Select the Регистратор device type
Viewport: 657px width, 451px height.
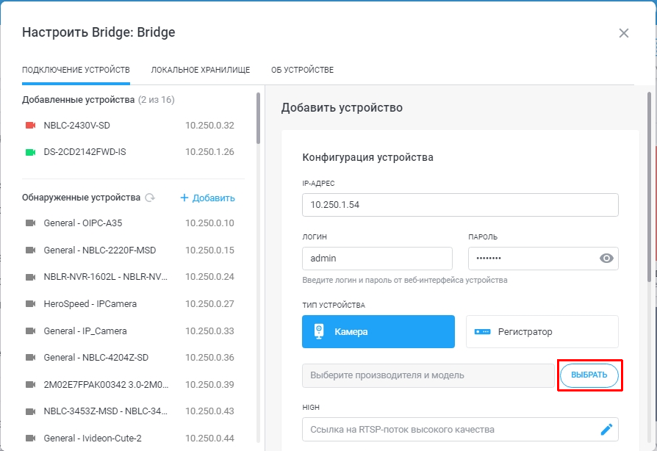tap(542, 332)
